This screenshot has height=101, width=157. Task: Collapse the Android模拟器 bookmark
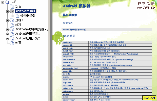(7, 11)
